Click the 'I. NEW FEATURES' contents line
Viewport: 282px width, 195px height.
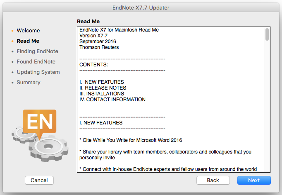[x=102, y=82]
